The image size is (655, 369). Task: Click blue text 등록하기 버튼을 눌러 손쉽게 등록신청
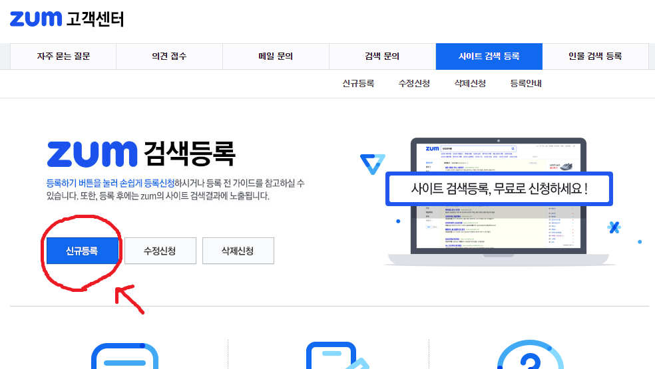(x=110, y=184)
